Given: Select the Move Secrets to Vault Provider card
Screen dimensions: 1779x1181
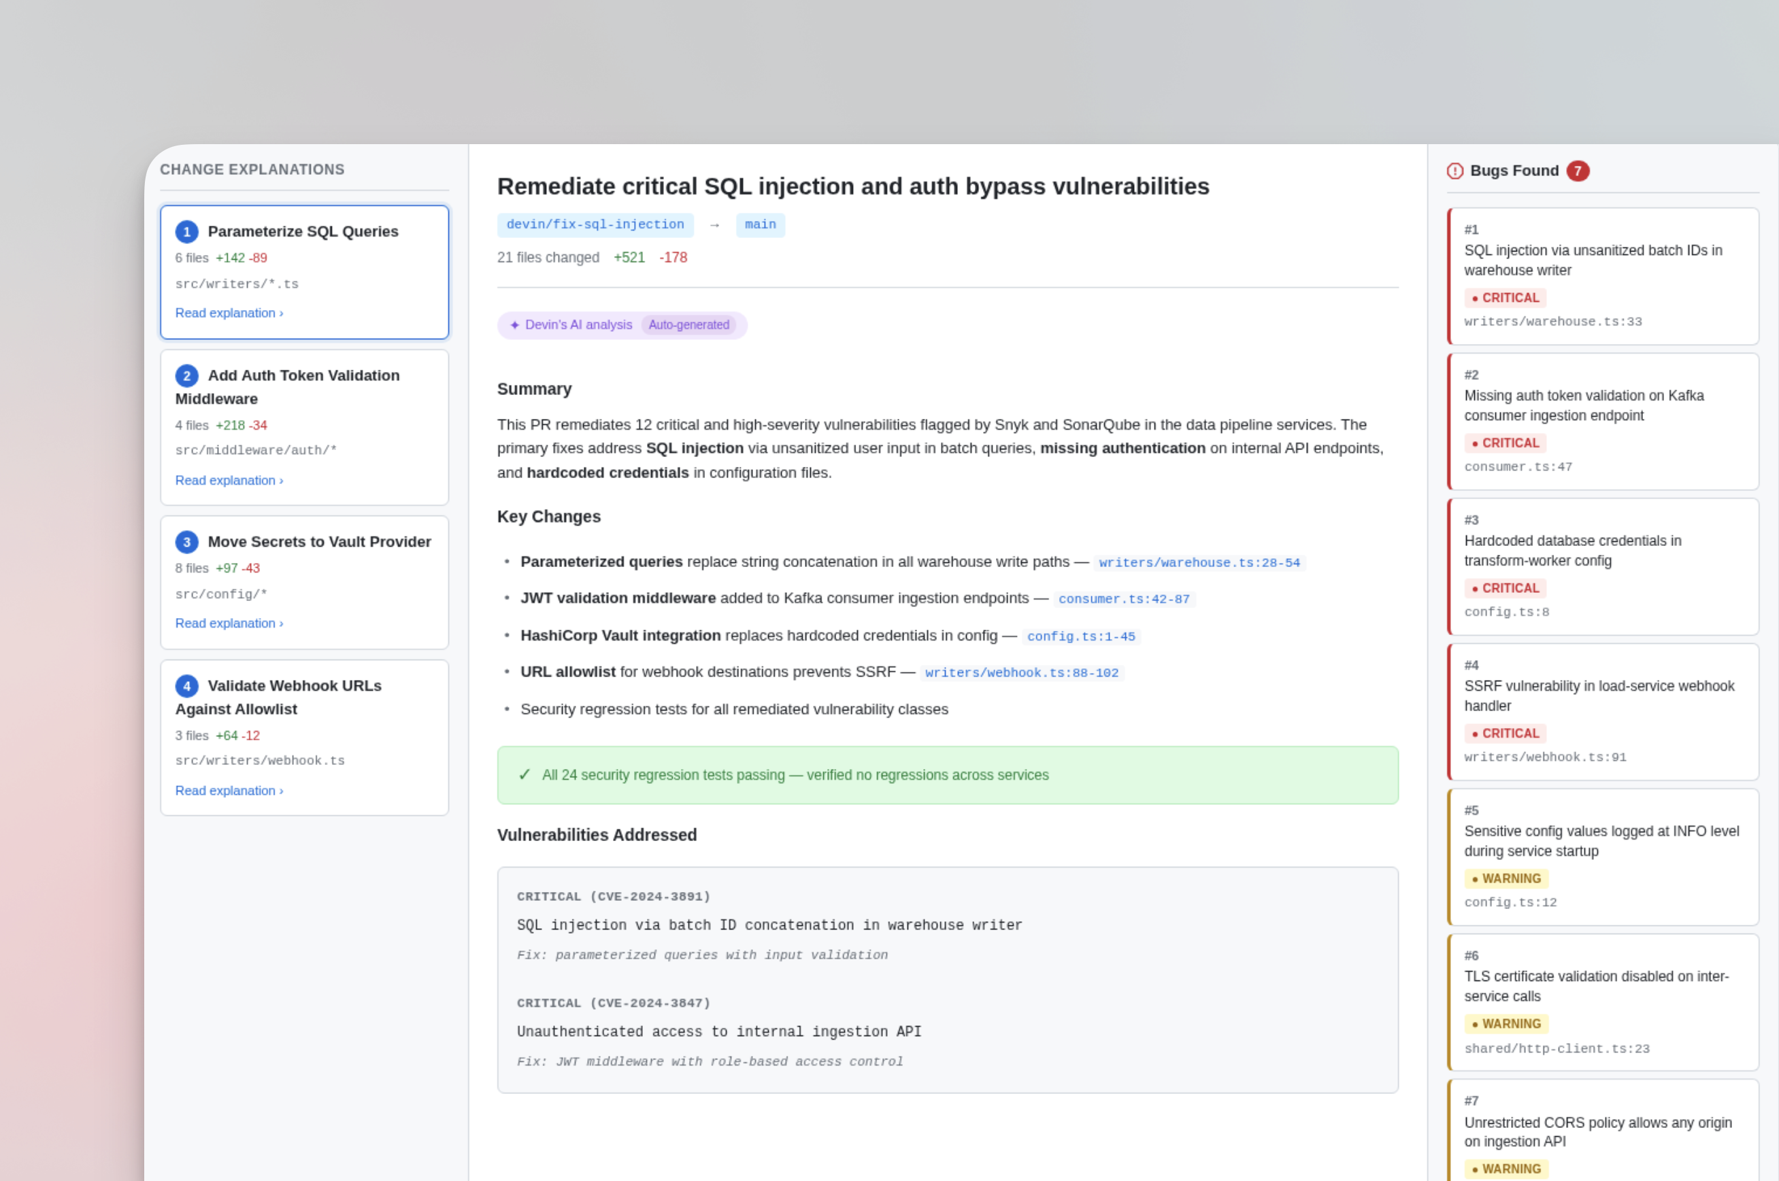Looking at the screenshot, I should pyautogui.click(x=304, y=582).
